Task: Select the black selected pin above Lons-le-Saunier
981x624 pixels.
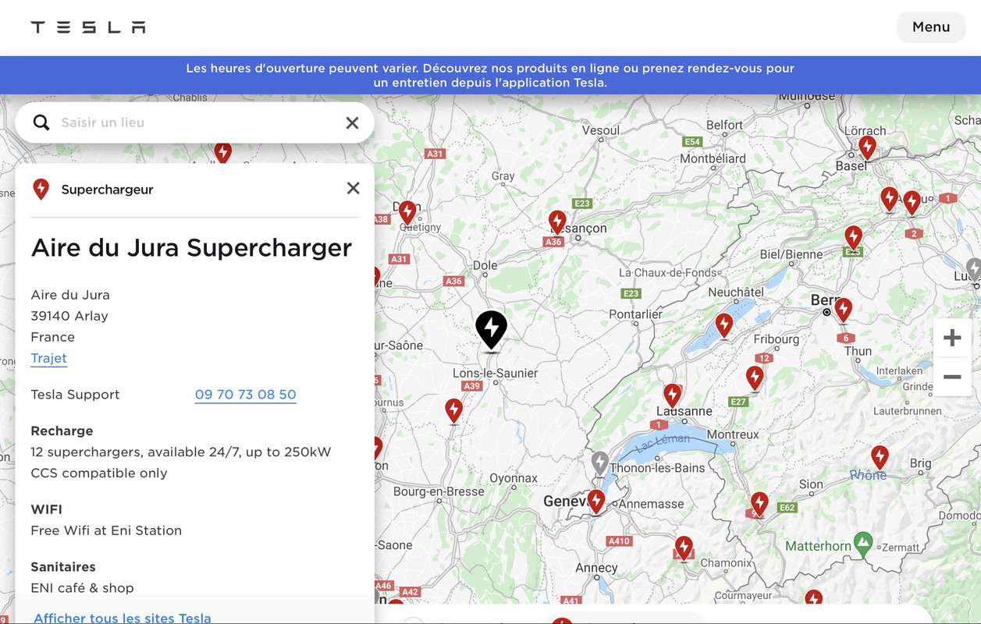Action: tap(491, 331)
